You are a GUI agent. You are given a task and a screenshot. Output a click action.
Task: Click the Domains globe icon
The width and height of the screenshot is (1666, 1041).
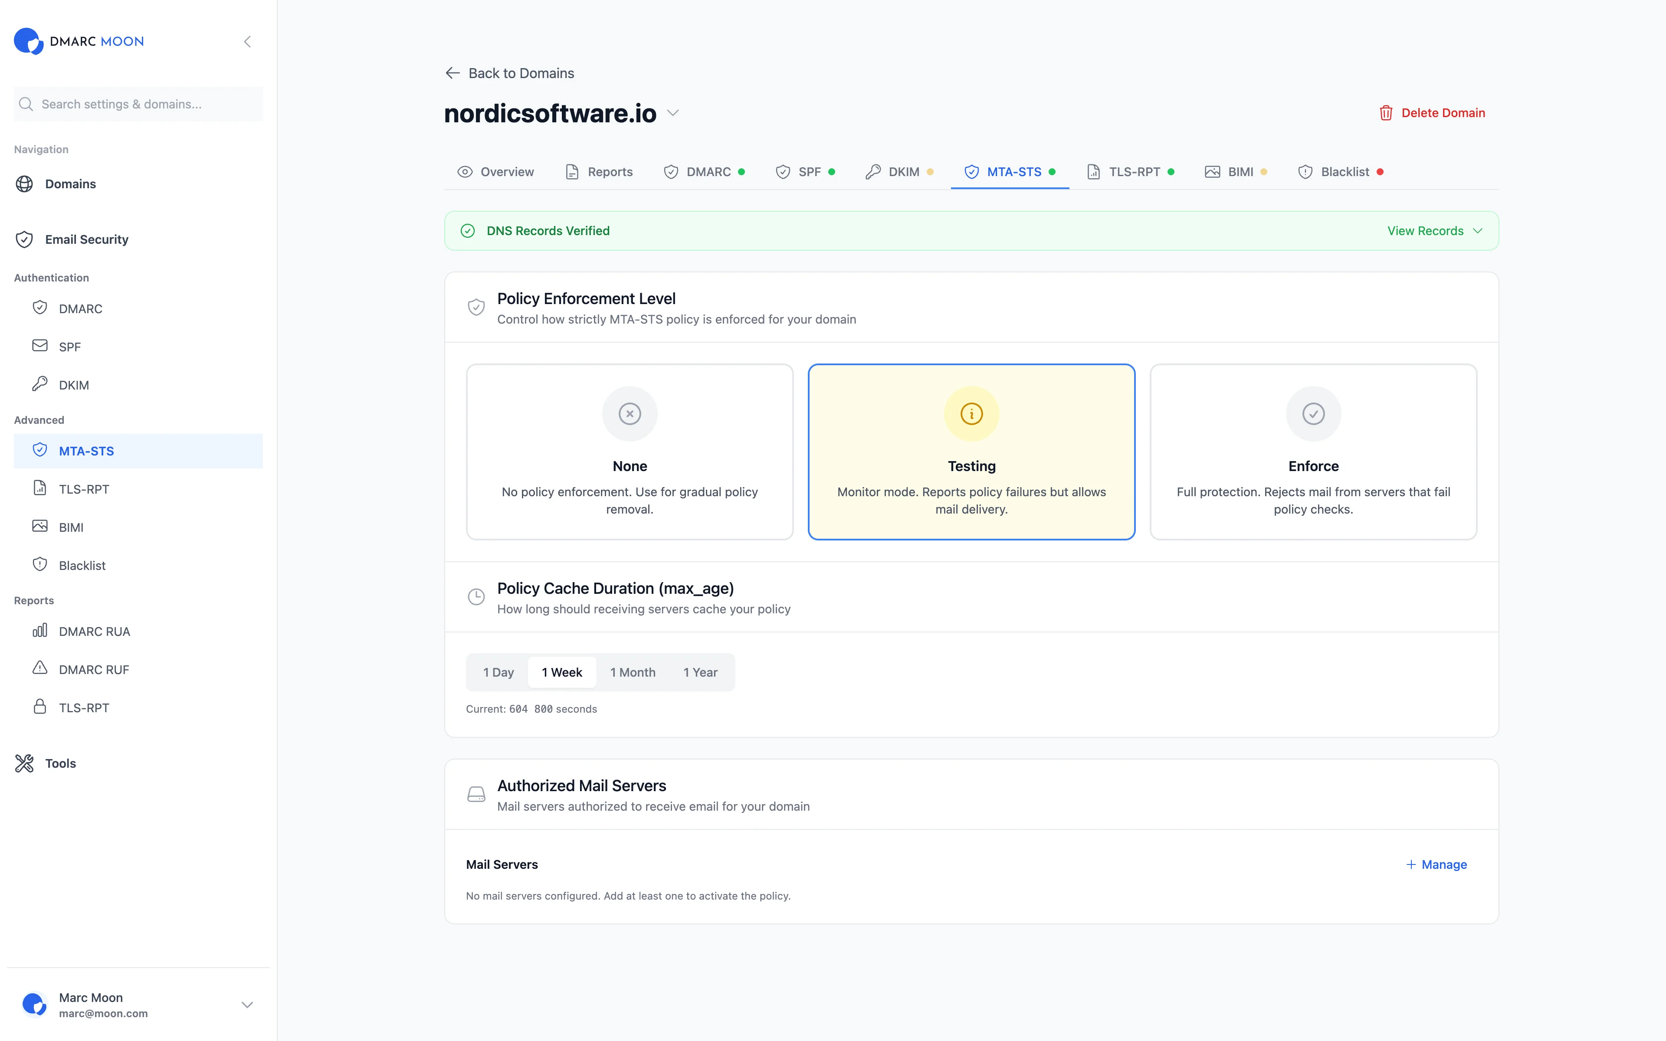(25, 184)
